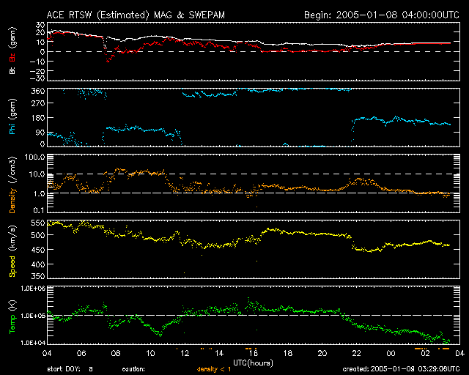
Task: Click the yellow 'Speed (km/s)' axis label
Action: pos(12,251)
